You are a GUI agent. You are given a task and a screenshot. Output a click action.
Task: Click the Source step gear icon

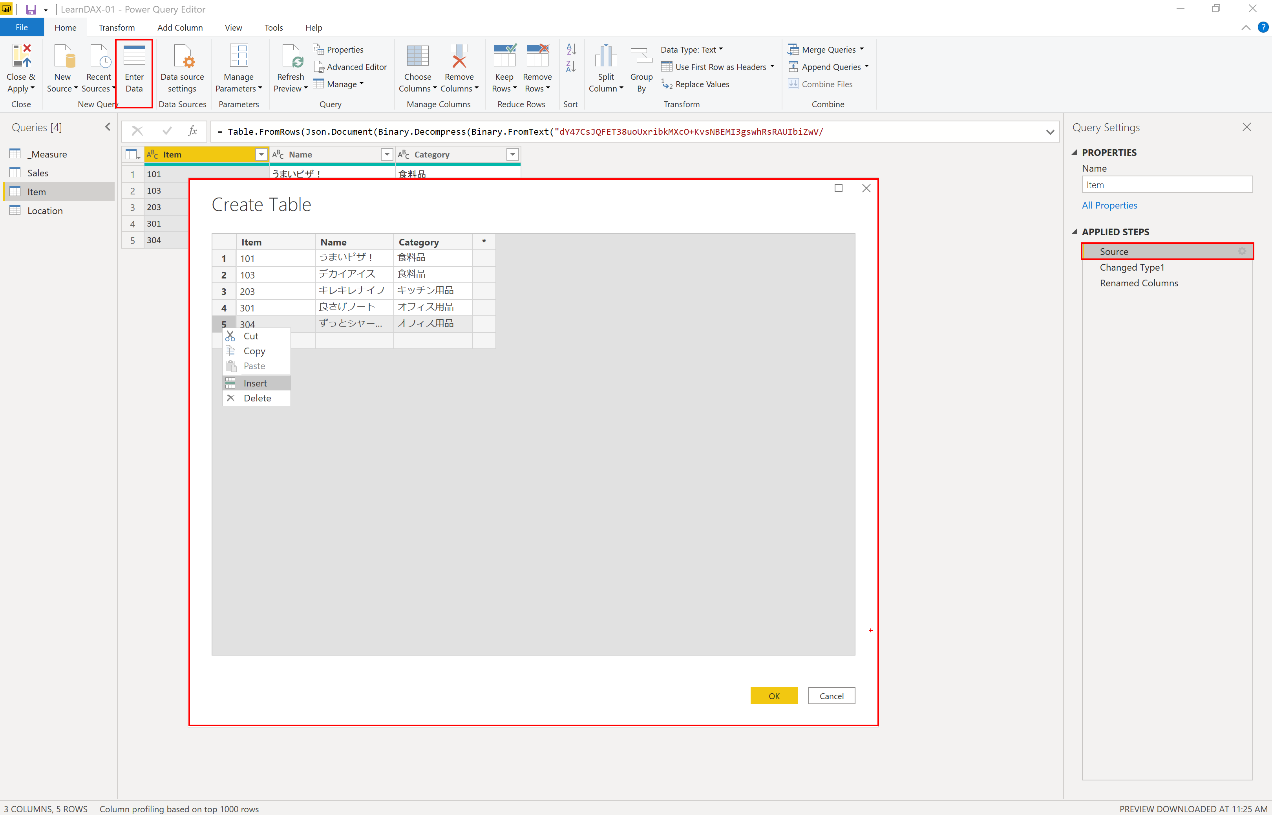point(1242,251)
